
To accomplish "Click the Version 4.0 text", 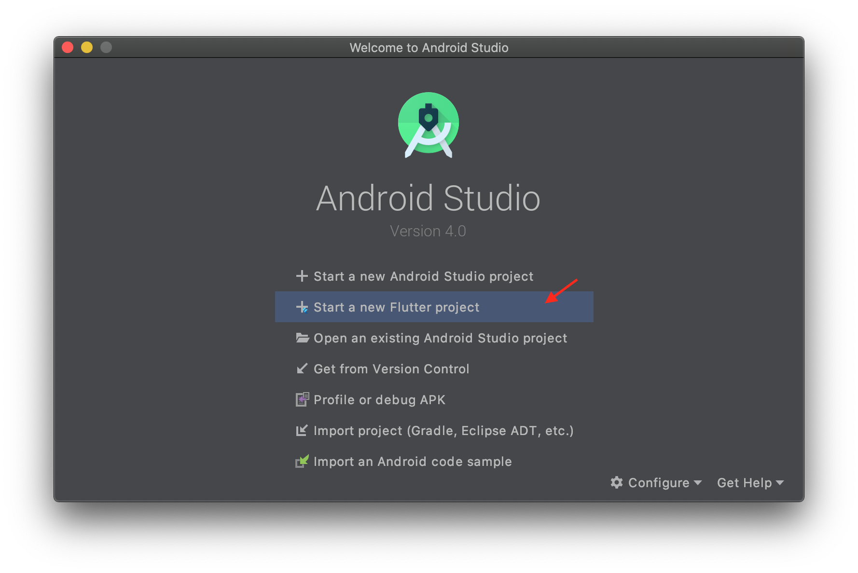I will coord(428,231).
